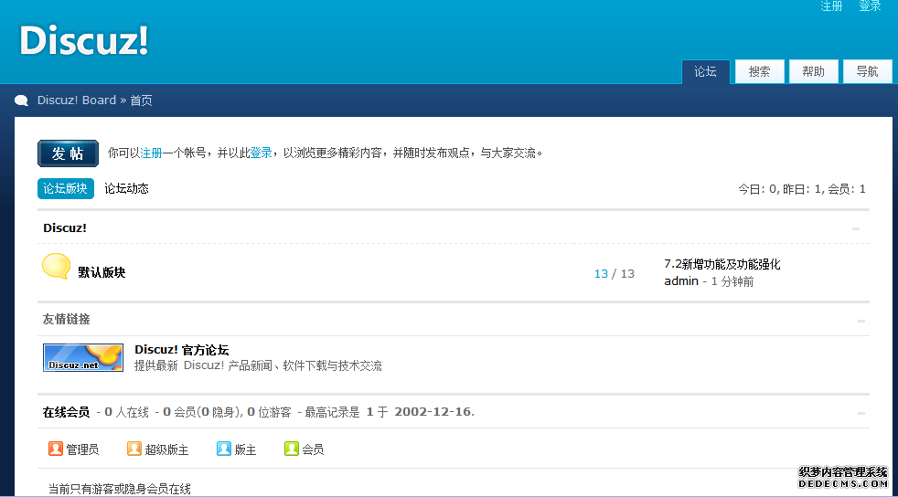Click the yellow speech bubble forum icon

pyautogui.click(x=56, y=266)
